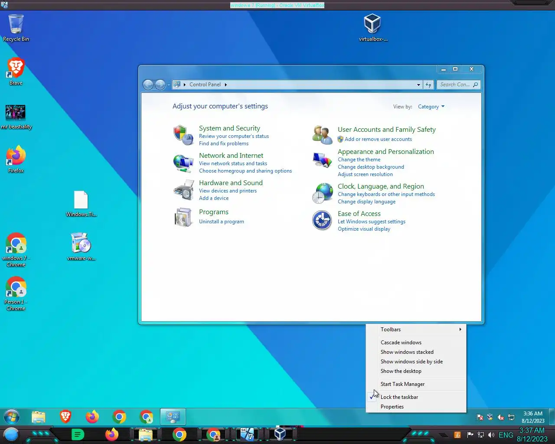Select the Person 1 - Chrome desktop shortcut
This screenshot has height=444, width=555.
click(16, 294)
